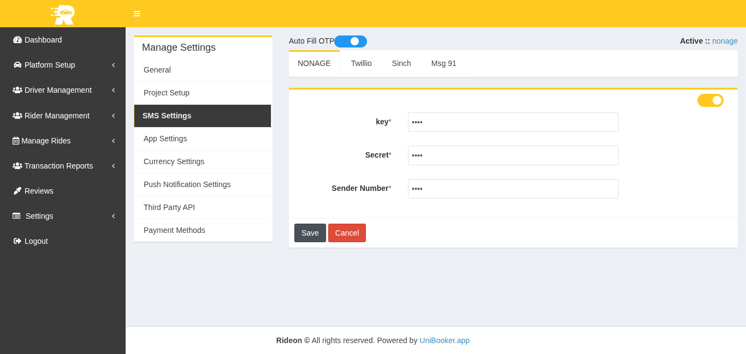
Task: Switch to the Twillio tab
Action: coord(361,63)
